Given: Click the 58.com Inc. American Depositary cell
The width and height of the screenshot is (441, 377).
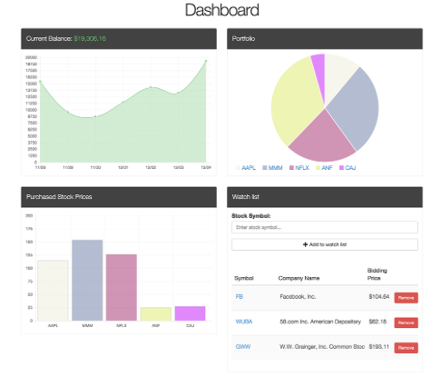Looking at the screenshot, I should pos(320,322).
